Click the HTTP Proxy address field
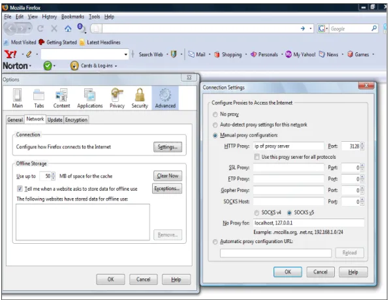Image resolution: width=389 pixels, height=300 pixels. tap(288, 146)
